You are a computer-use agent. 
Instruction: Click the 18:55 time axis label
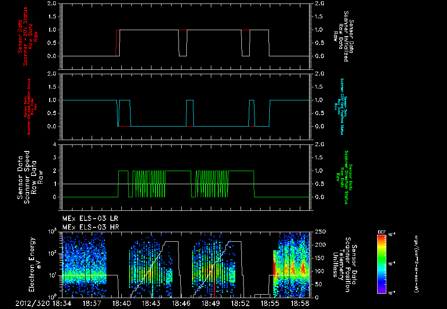click(x=271, y=304)
